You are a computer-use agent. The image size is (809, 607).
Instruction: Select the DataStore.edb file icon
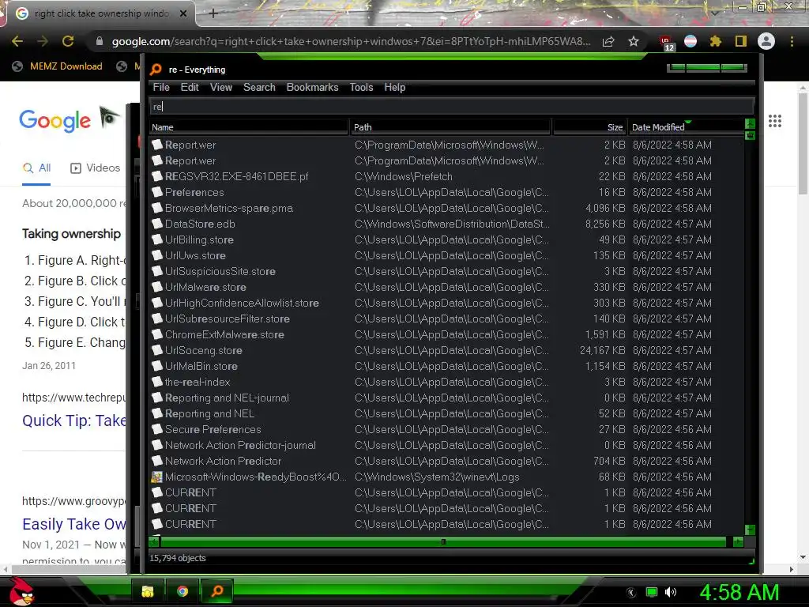tap(157, 224)
